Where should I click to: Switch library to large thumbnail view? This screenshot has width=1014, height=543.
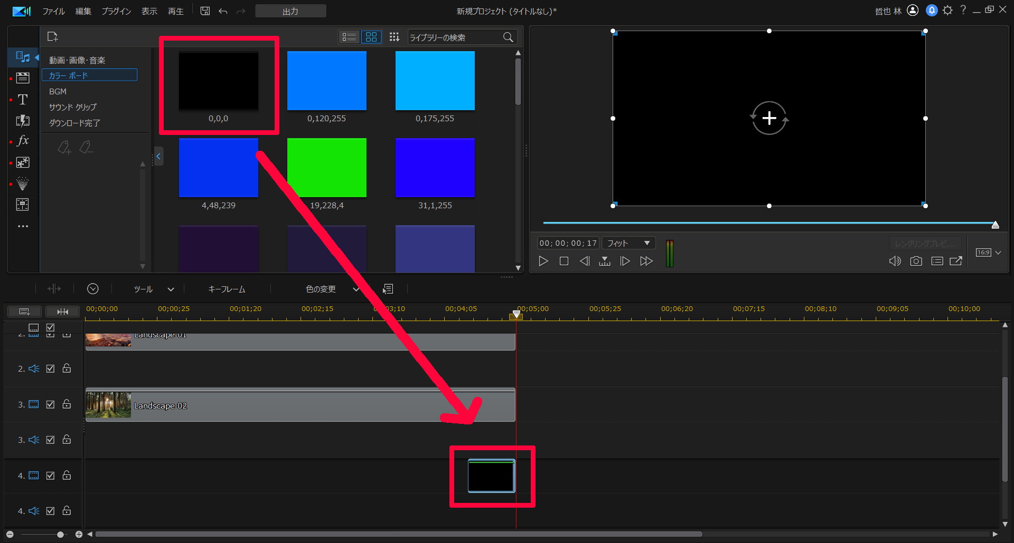pos(371,37)
